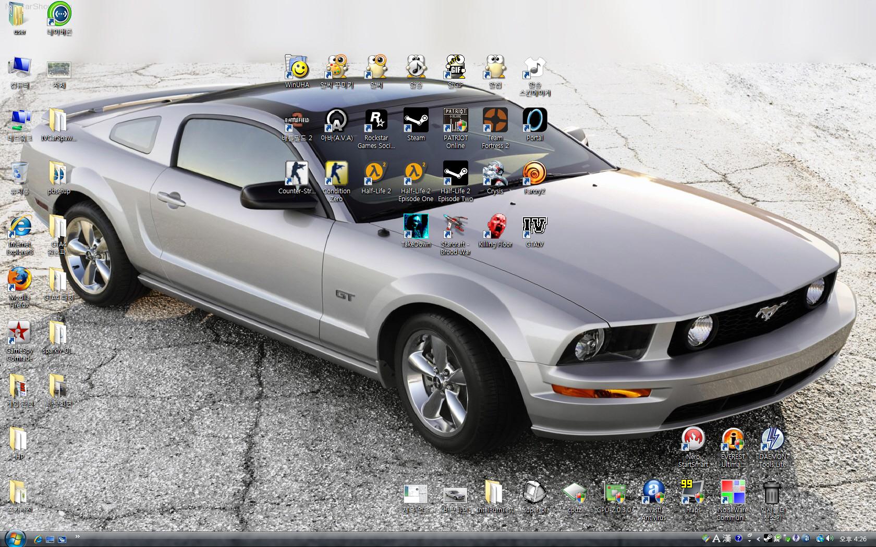Expand the Quick Launch overflow chevron

point(78,537)
